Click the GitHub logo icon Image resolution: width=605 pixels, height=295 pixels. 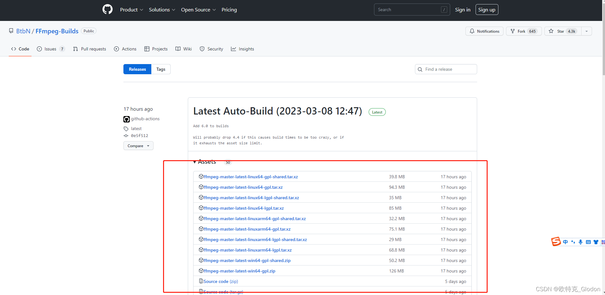coord(108,10)
